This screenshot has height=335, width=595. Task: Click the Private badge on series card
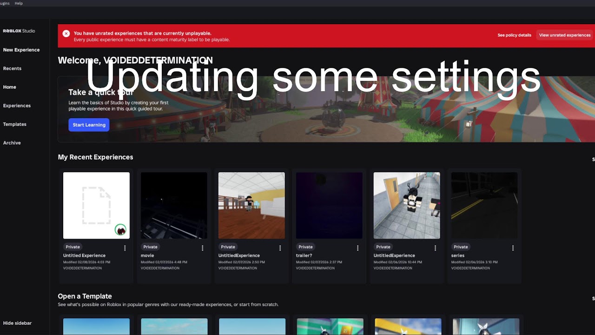pyautogui.click(x=461, y=247)
